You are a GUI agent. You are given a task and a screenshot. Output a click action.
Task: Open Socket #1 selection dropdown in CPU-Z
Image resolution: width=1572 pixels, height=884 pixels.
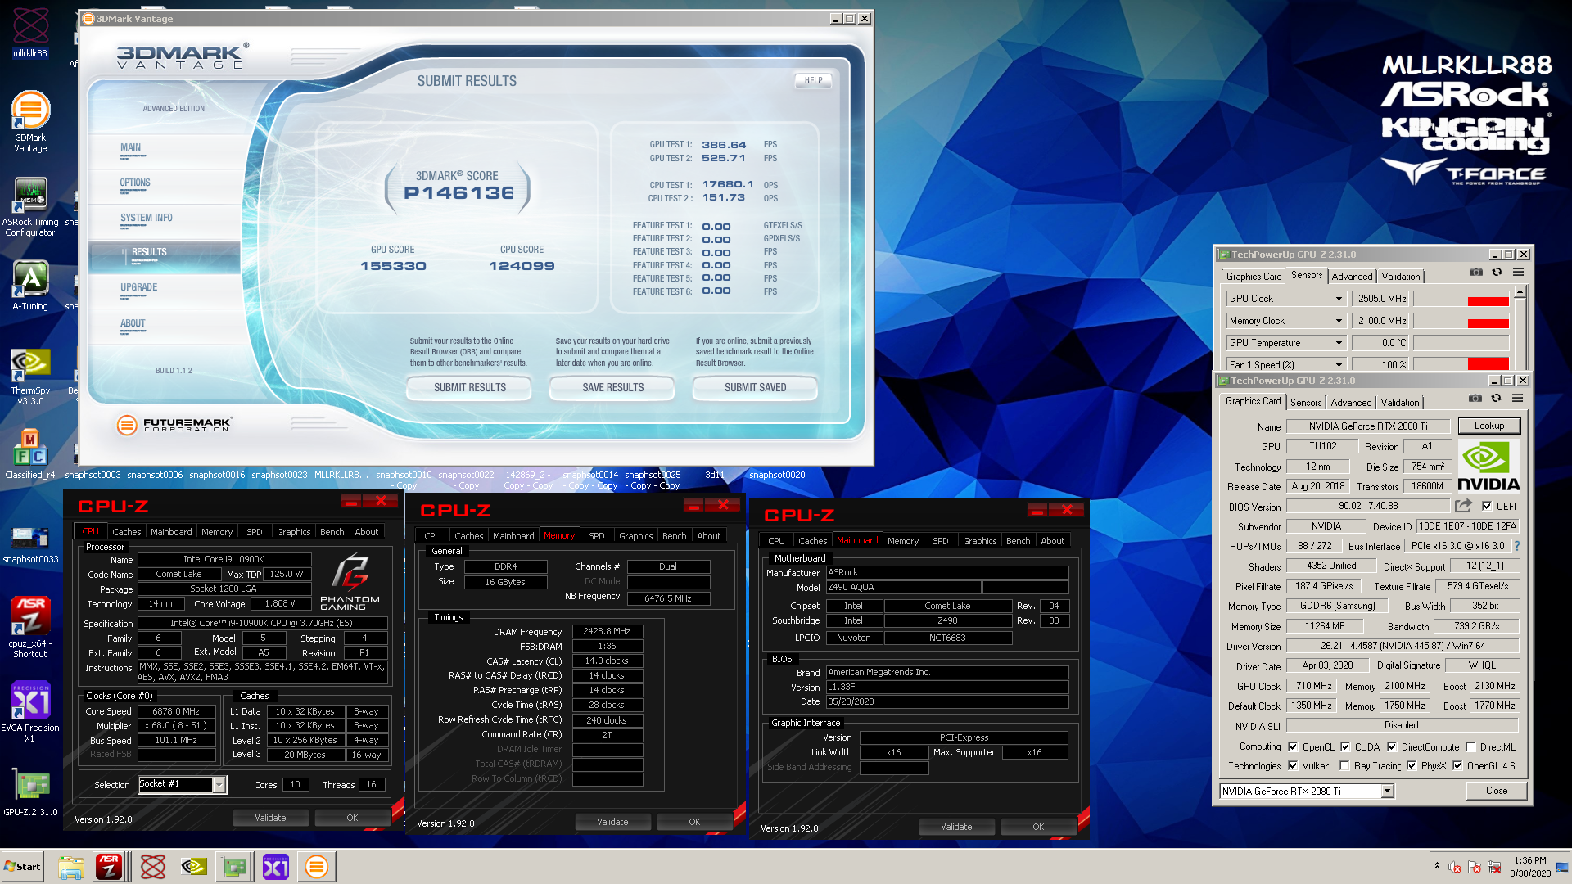tap(219, 784)
